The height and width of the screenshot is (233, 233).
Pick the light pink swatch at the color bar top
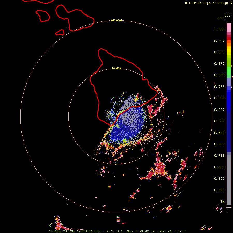point(229,27)
